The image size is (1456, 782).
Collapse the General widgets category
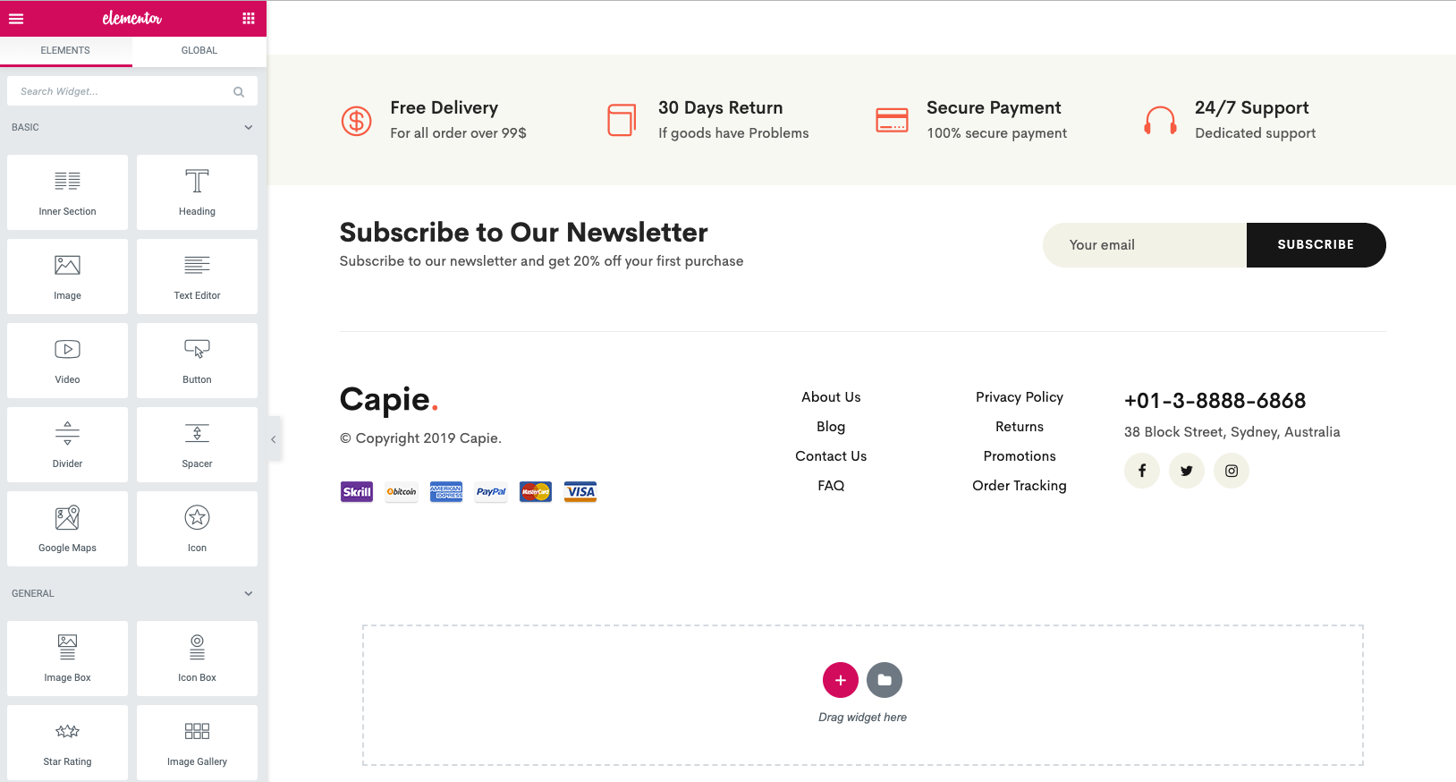(x=249, y=593)
